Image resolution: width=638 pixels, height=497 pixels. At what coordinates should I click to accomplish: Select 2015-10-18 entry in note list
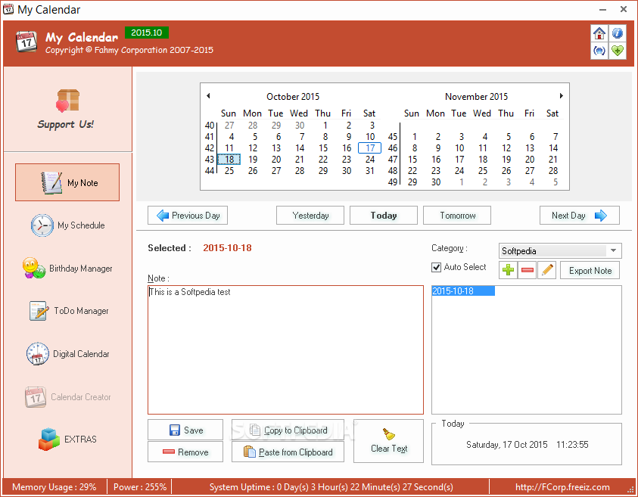[463, 290]
